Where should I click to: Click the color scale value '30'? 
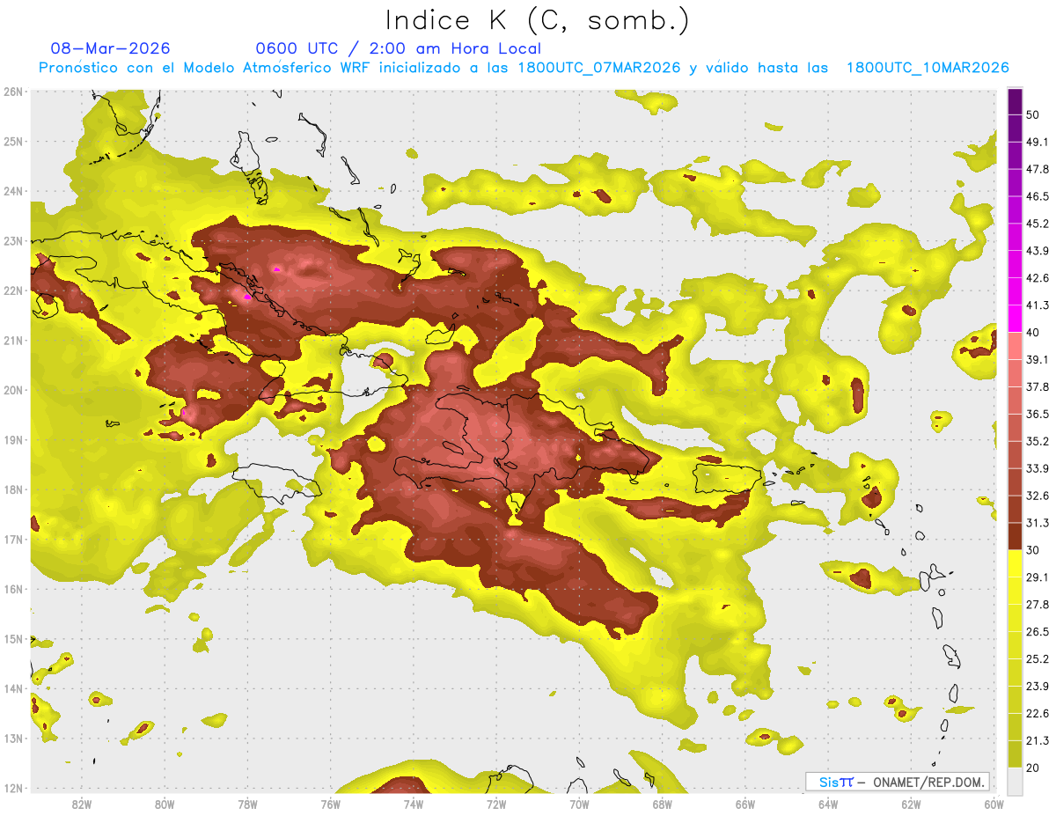1033,550
